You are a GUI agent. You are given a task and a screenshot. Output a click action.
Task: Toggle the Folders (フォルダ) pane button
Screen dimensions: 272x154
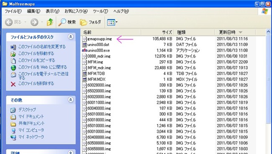[90, 22]
